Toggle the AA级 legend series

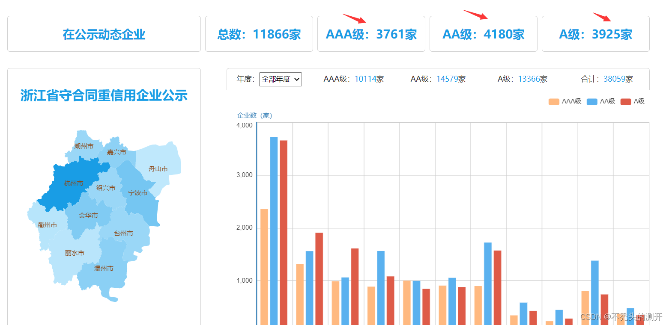pyautogui.click(x=601, y=101)
